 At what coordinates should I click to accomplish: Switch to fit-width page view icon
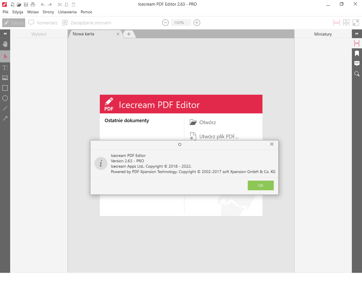tap(337, 22)
